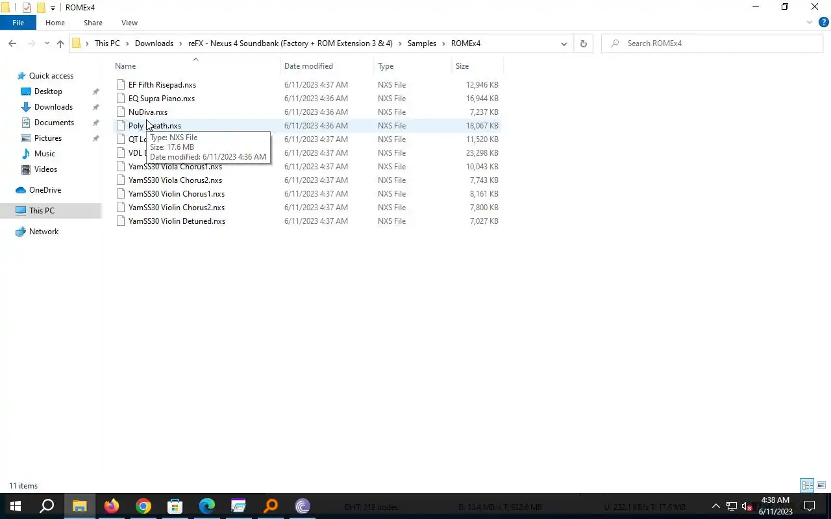Click Properties quick access toolbar icon
Image resolution: width=831 pixels, height=519 pixels.
click(27, 8)
